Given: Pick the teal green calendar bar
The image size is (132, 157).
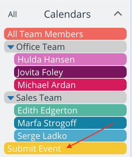Looking at the screenshot, I should [70, 110].
